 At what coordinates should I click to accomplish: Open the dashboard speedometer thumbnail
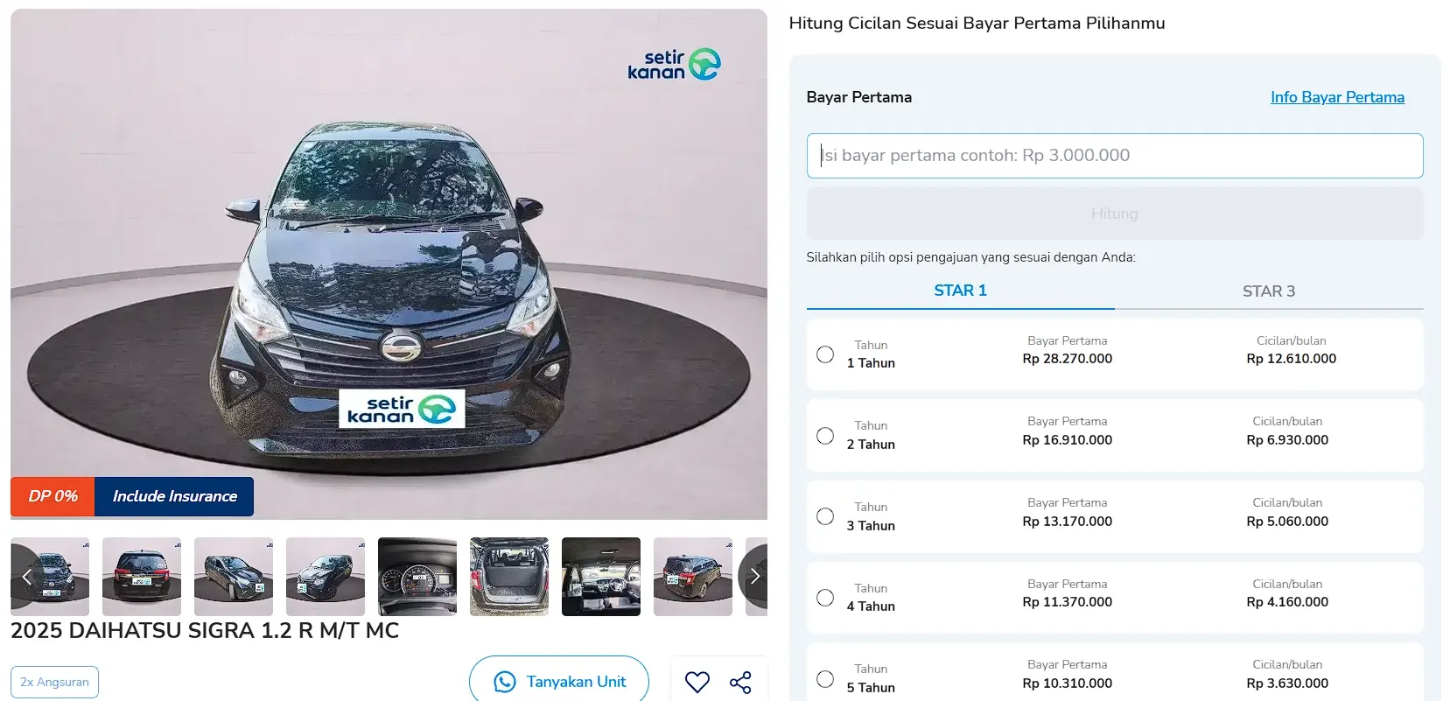[x=417, y=577]
